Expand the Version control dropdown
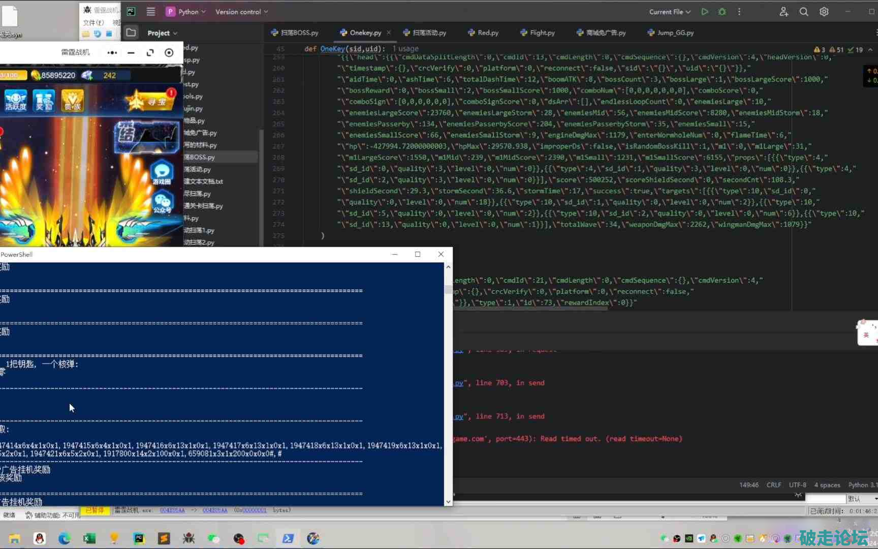Viewport: 878px width, 549px height. pos(241,12)
